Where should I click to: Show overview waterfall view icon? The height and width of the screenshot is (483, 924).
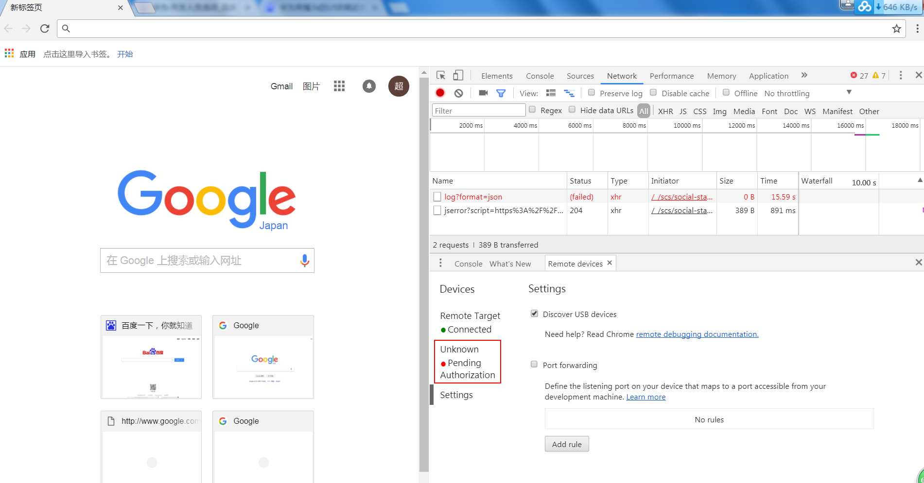[x=569, y=93]
